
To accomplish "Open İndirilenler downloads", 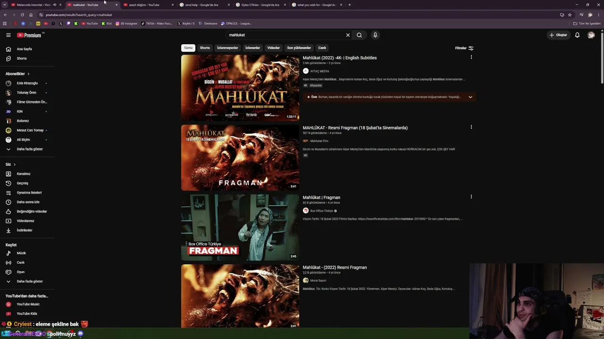I will [25, 230].
